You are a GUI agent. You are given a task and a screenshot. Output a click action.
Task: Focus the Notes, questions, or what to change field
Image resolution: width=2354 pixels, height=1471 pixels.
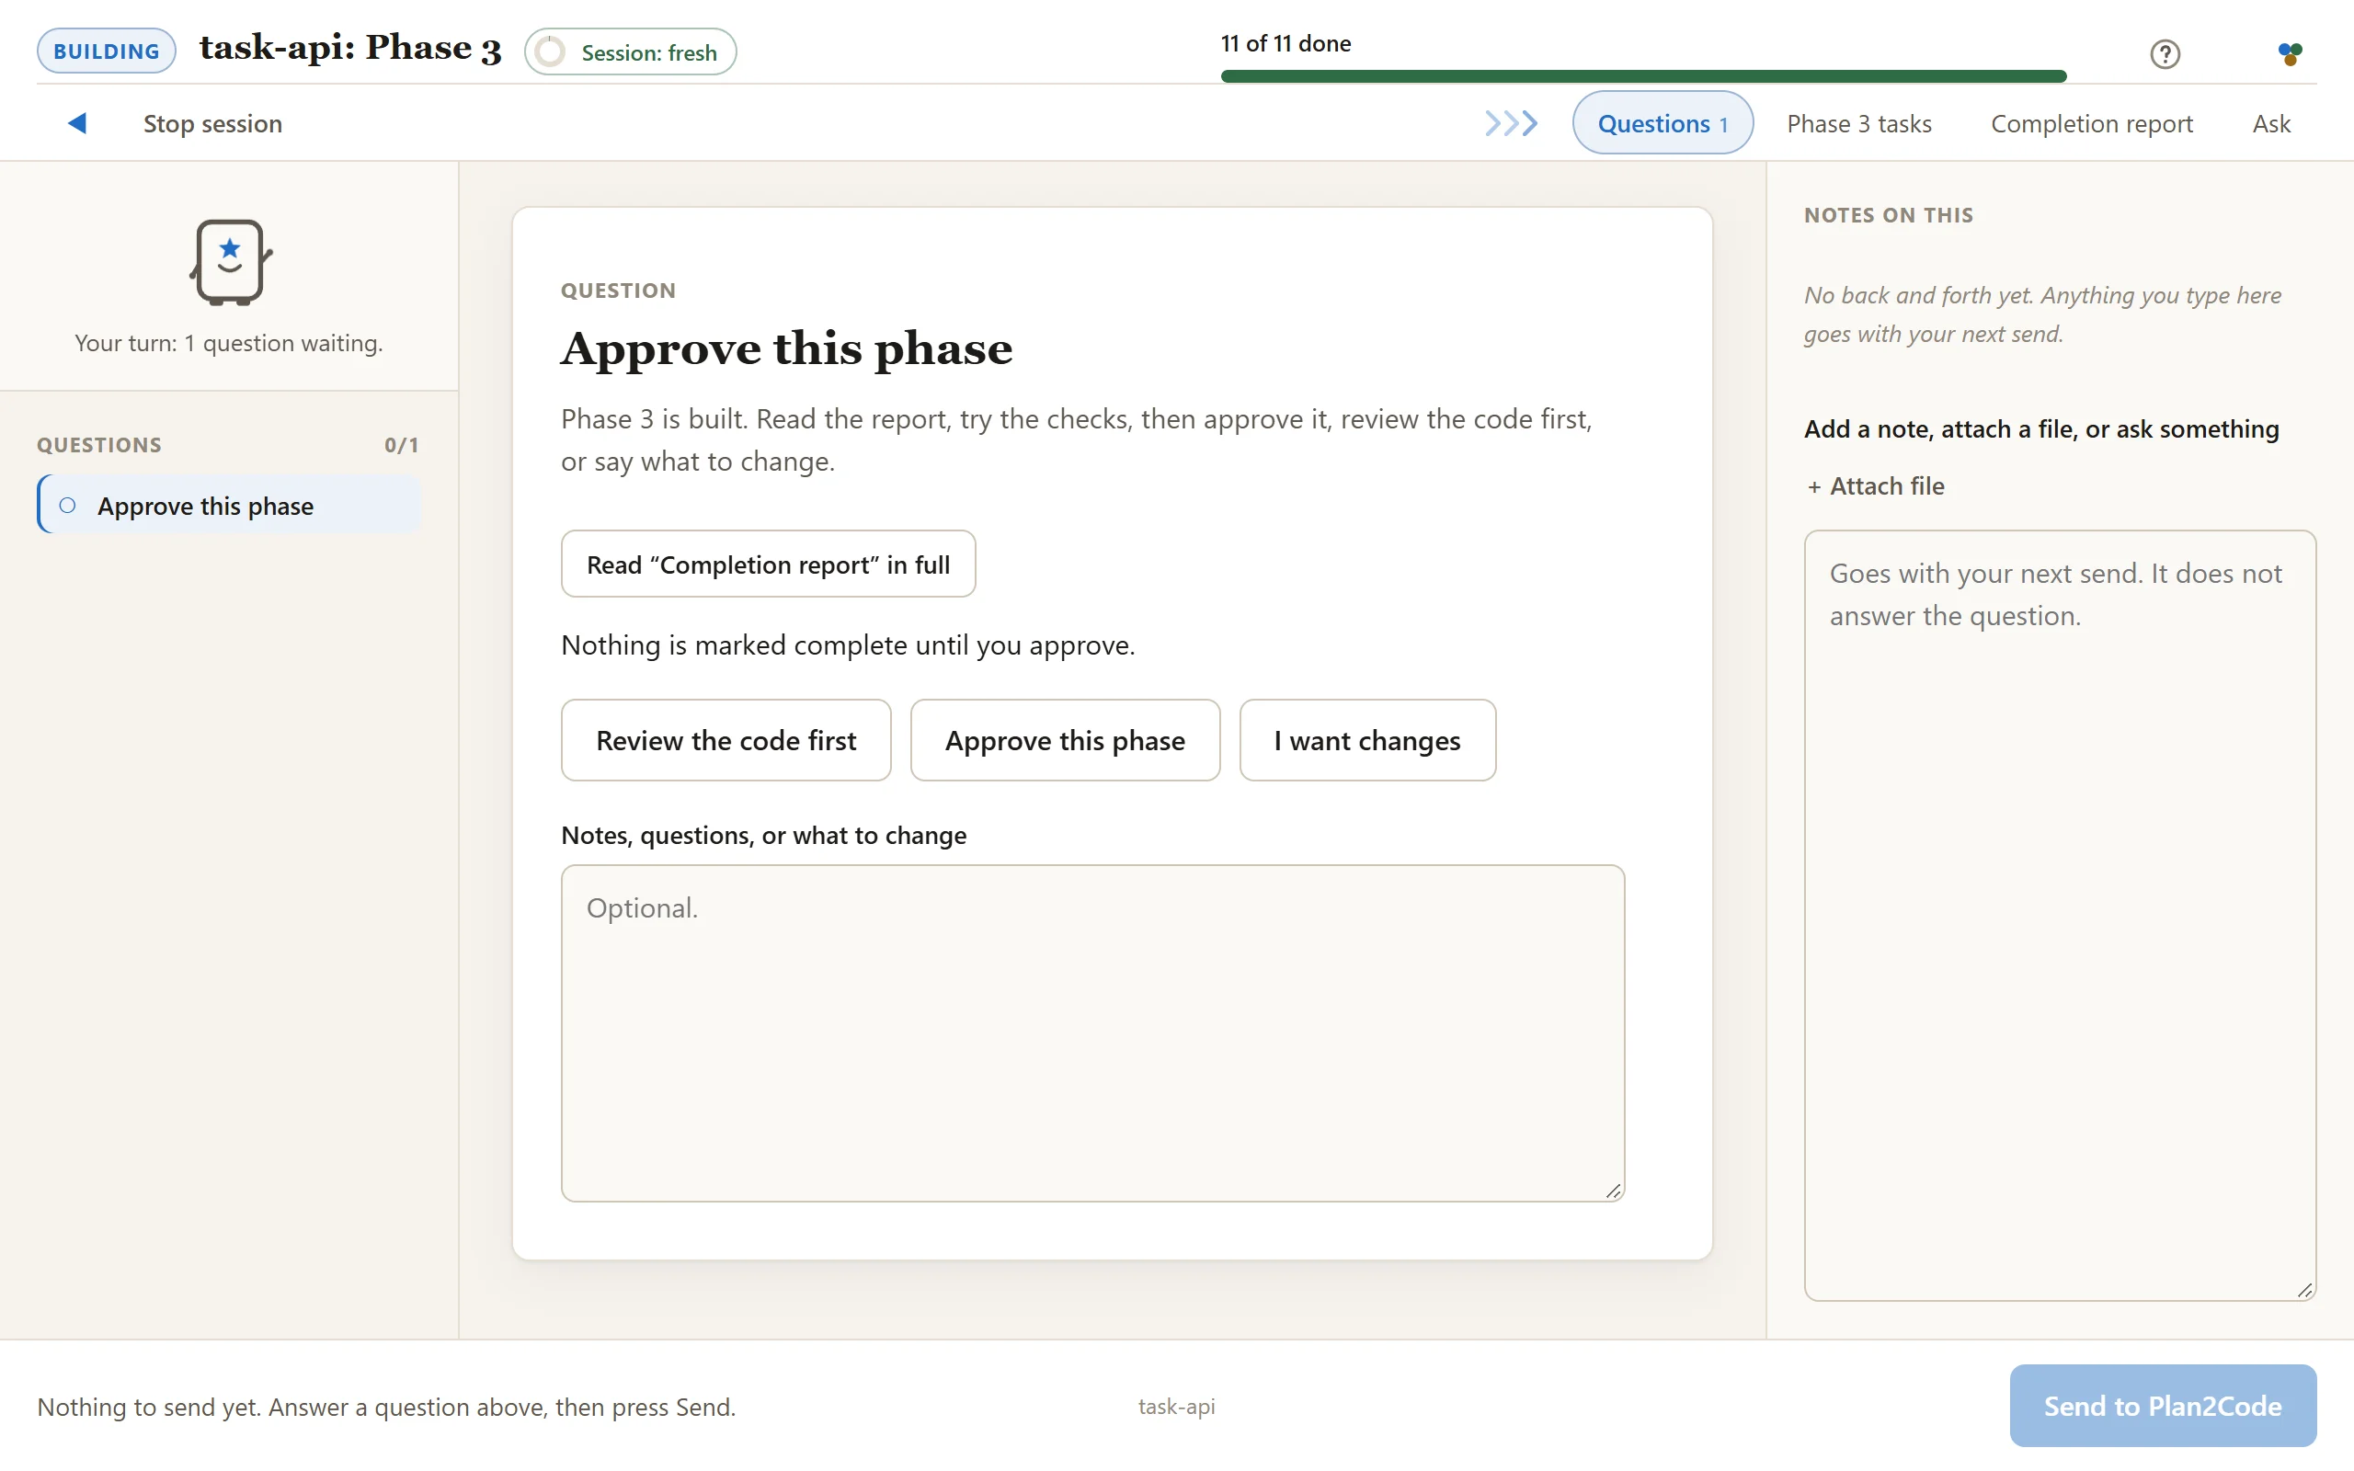1092,1032
